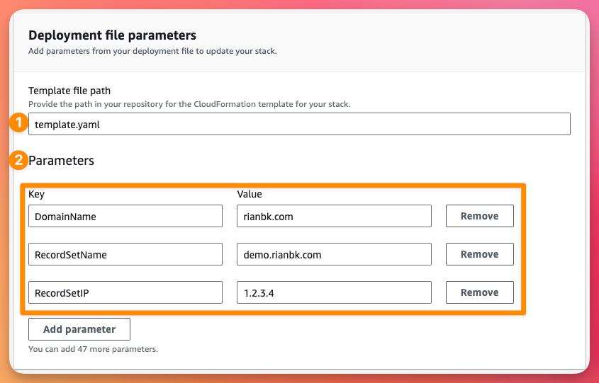
Task: Click the Template file path label
Action: tap(69, 91)
